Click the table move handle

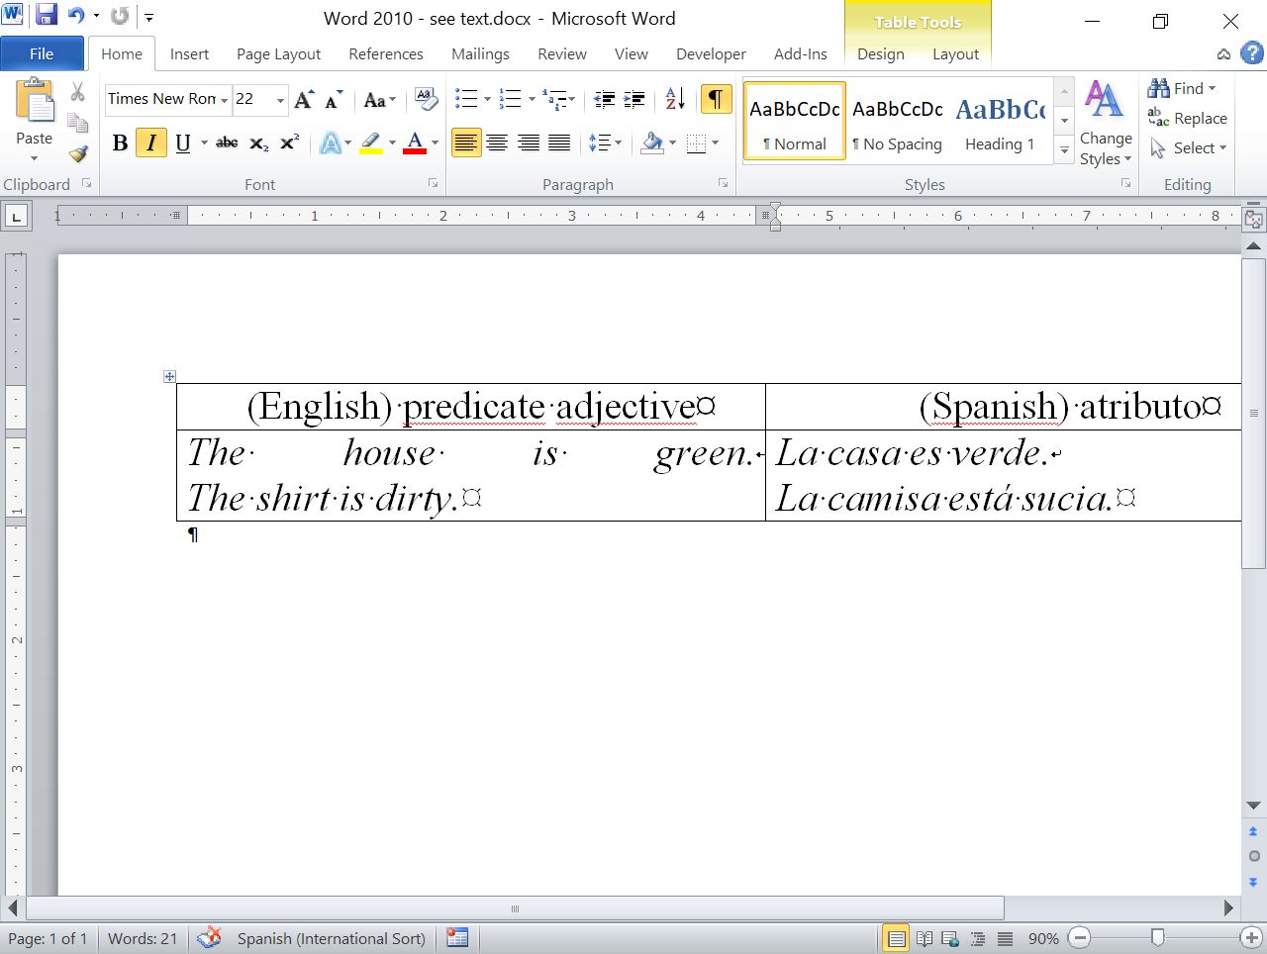pos(169,376)
